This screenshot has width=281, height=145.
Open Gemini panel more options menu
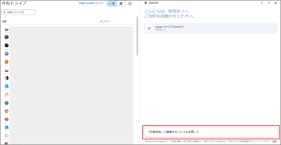[x=262, y=3]
